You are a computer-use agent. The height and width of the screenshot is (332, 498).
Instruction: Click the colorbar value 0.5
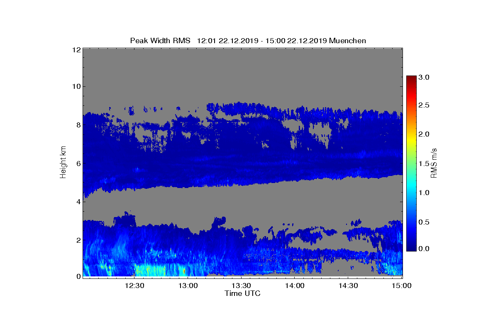425,222
